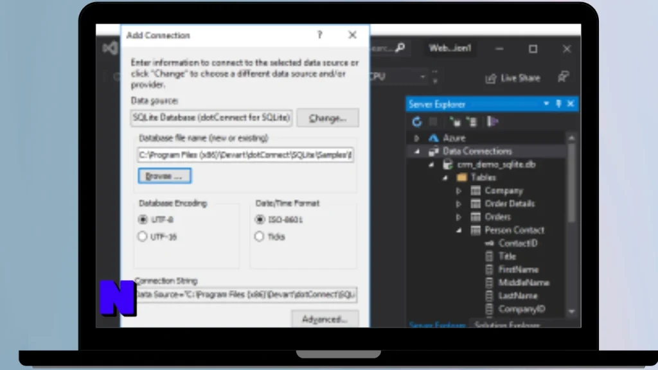658x370 pixels.
Task: Open the Live Share feature
Action: click(513, 78)
